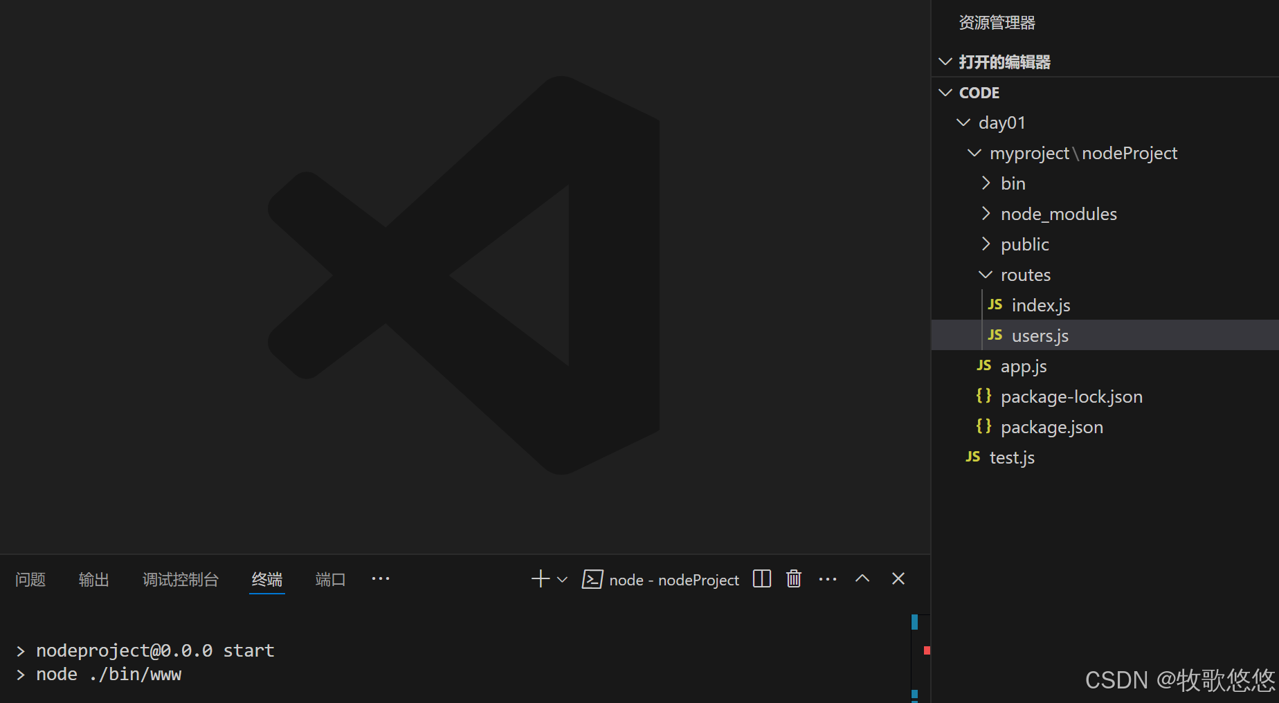The width and height of the screenshot is (1279, 703).
Task: Select the 终端 tab
Action: [267, 579]
